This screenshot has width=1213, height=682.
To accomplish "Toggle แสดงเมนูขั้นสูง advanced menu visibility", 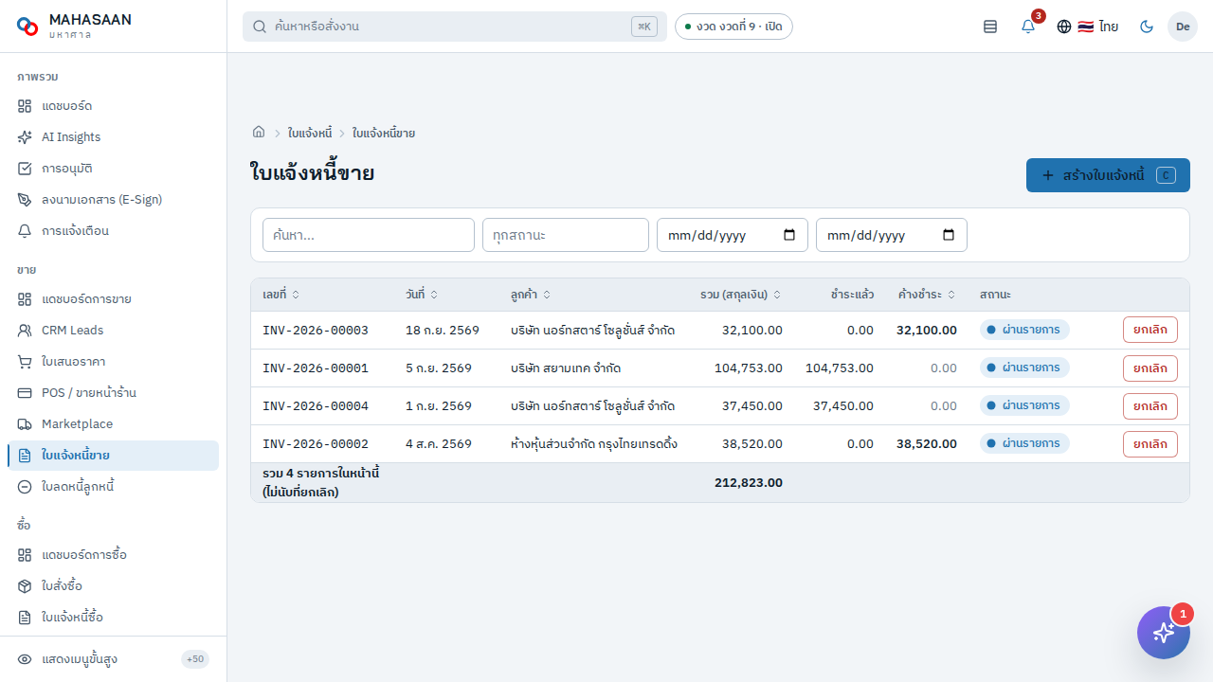I will (x=114, y=659).
